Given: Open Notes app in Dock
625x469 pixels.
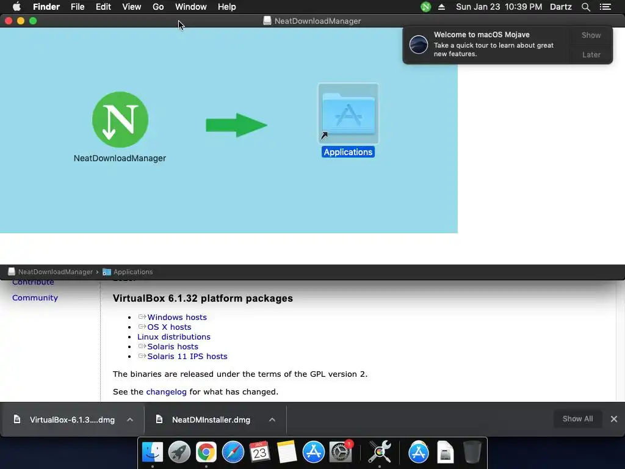Looking at the screenshot, I should [x=287, y=452].
